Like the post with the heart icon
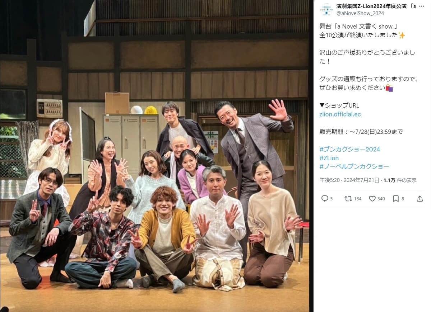Screen dimensions: 431x312 pos(372,198)
